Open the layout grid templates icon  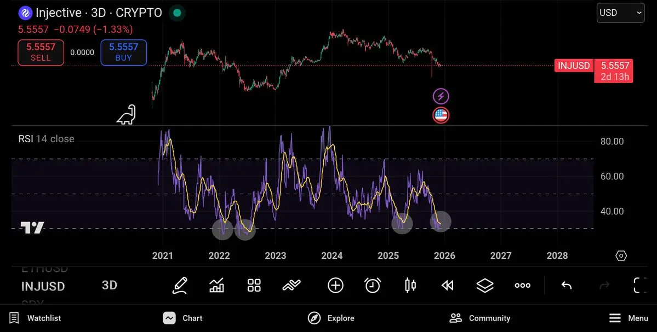(254, 286)
